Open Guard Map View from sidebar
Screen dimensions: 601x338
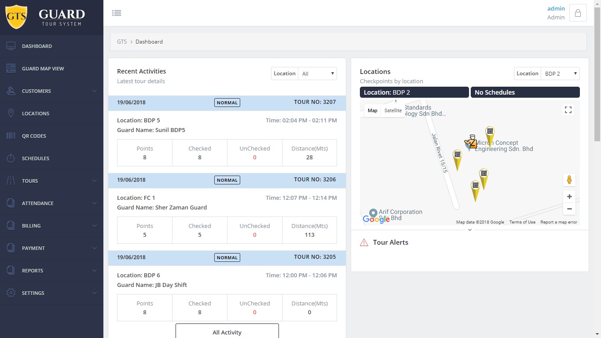click(43, 69)
